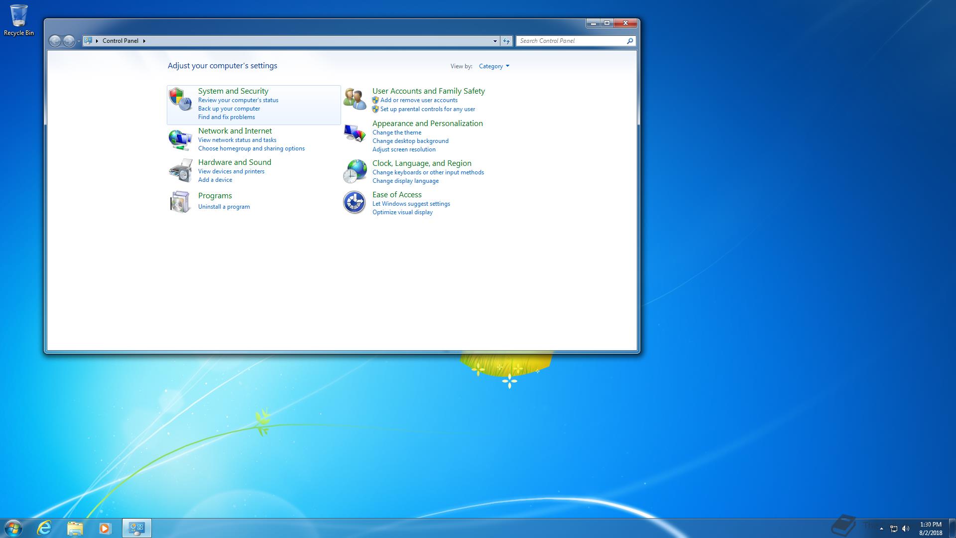Open the Clock, Language, and Region icon
The width and height of the screenshot is (956, 538).
(355, 172)
